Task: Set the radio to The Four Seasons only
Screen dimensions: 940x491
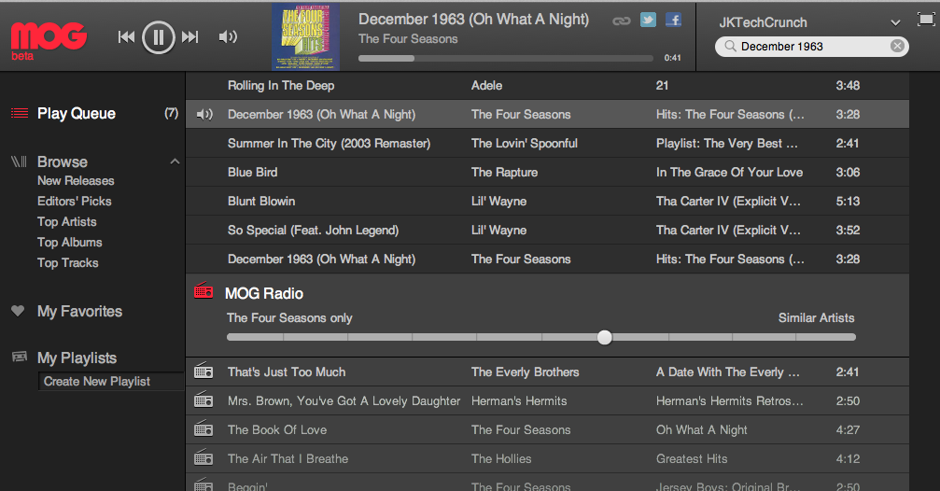Action: pyautogui.click(x=289, y=318)
